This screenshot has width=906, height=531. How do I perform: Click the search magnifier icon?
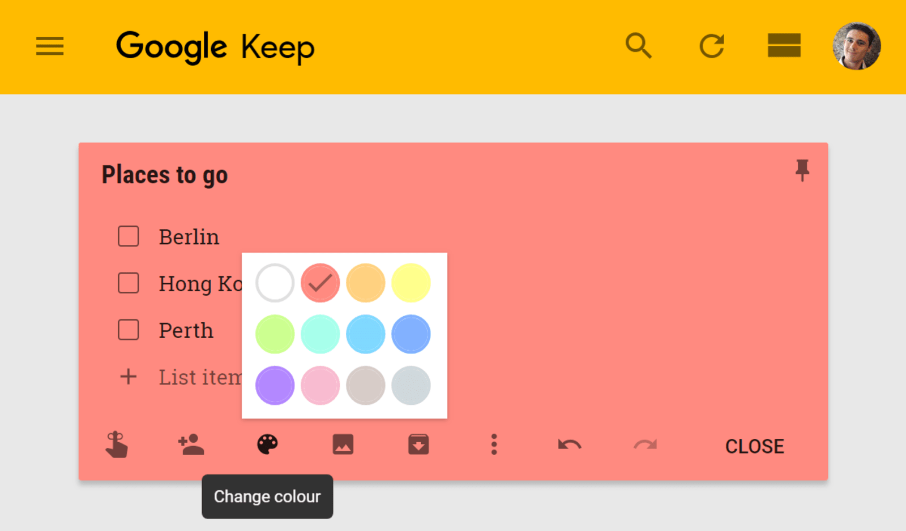(x=638, y=46)
